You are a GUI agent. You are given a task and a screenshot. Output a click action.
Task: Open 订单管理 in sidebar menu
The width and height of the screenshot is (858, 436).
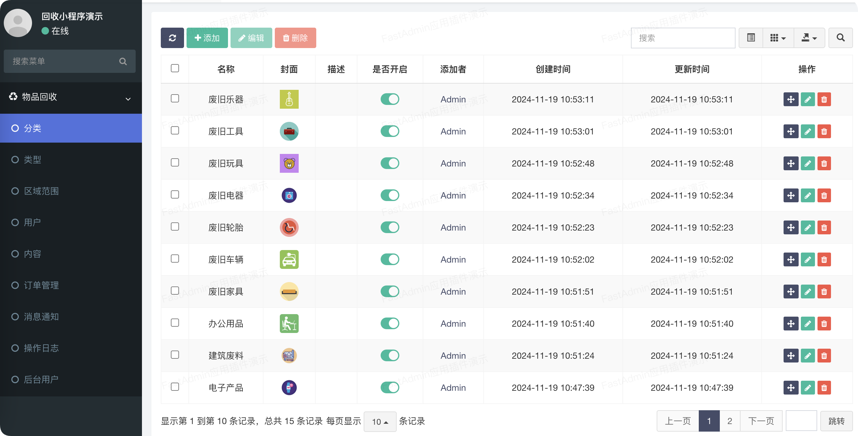pyautogui.click(x=41, y=285)
